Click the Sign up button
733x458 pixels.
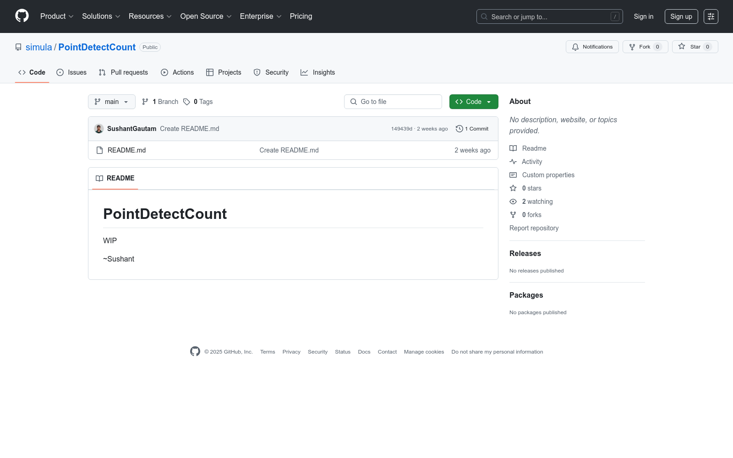point(681,16)
